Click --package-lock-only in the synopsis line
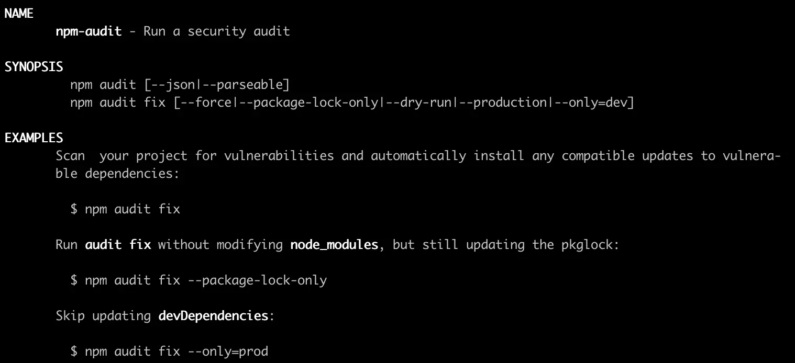The width and height of the screenshot is (795, 363). click(308, 103)
